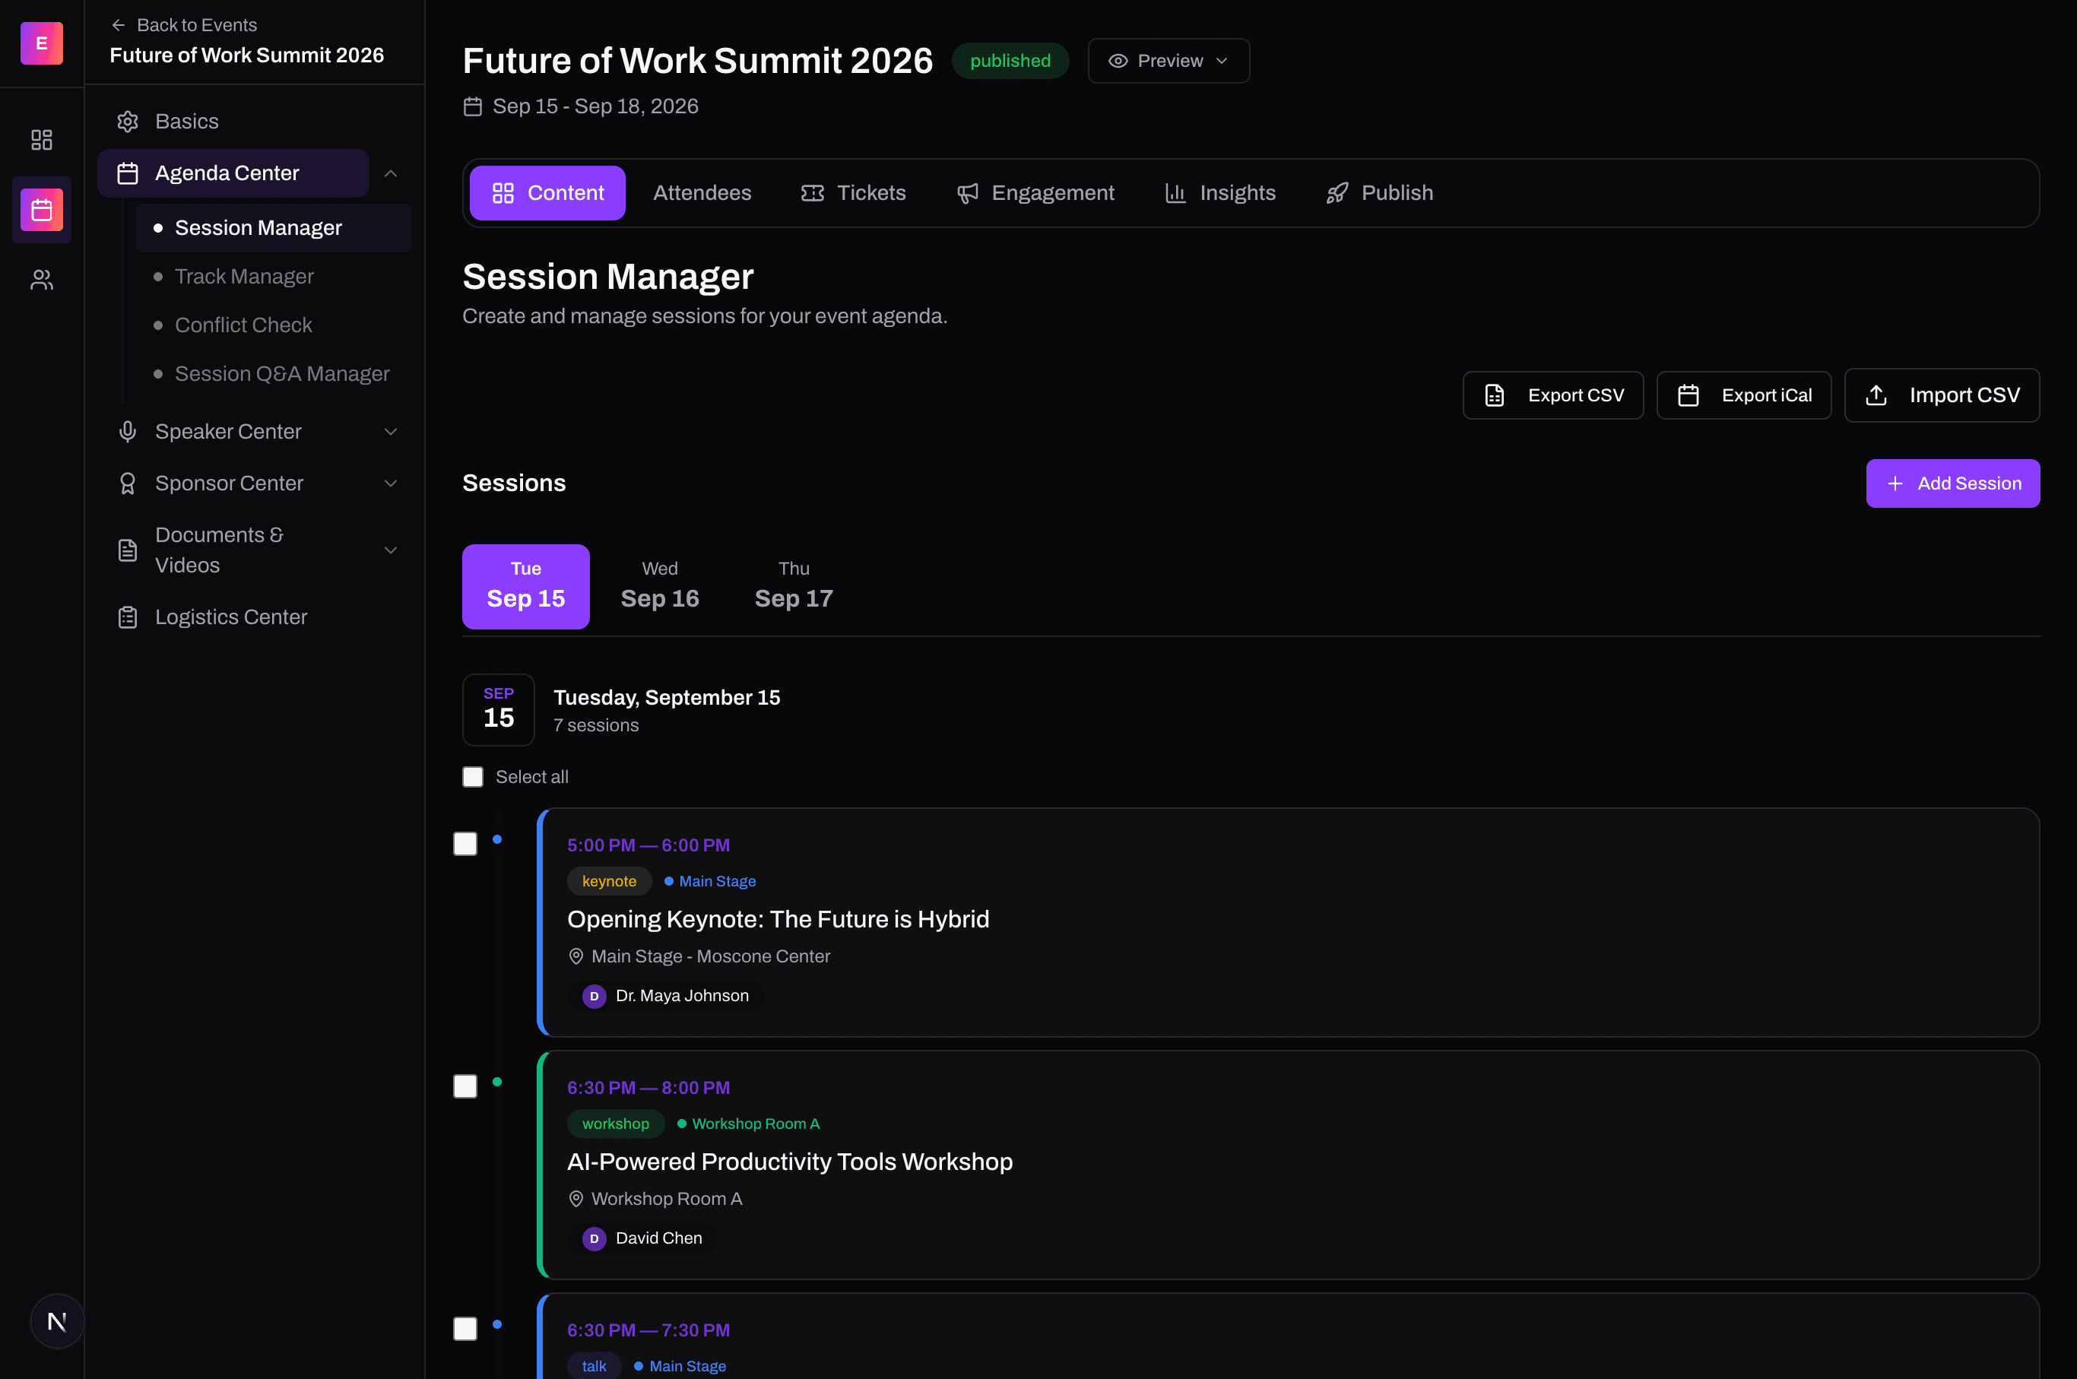2077x1379 pixels.
Task: Click the Documents & Videos file icon
Action: tap(128, 550)
